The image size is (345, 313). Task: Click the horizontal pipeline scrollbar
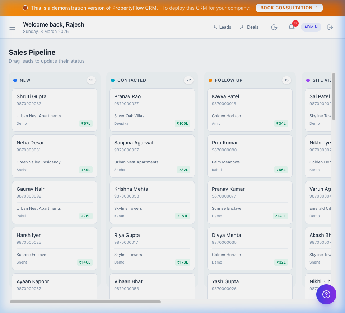[85, 302]
